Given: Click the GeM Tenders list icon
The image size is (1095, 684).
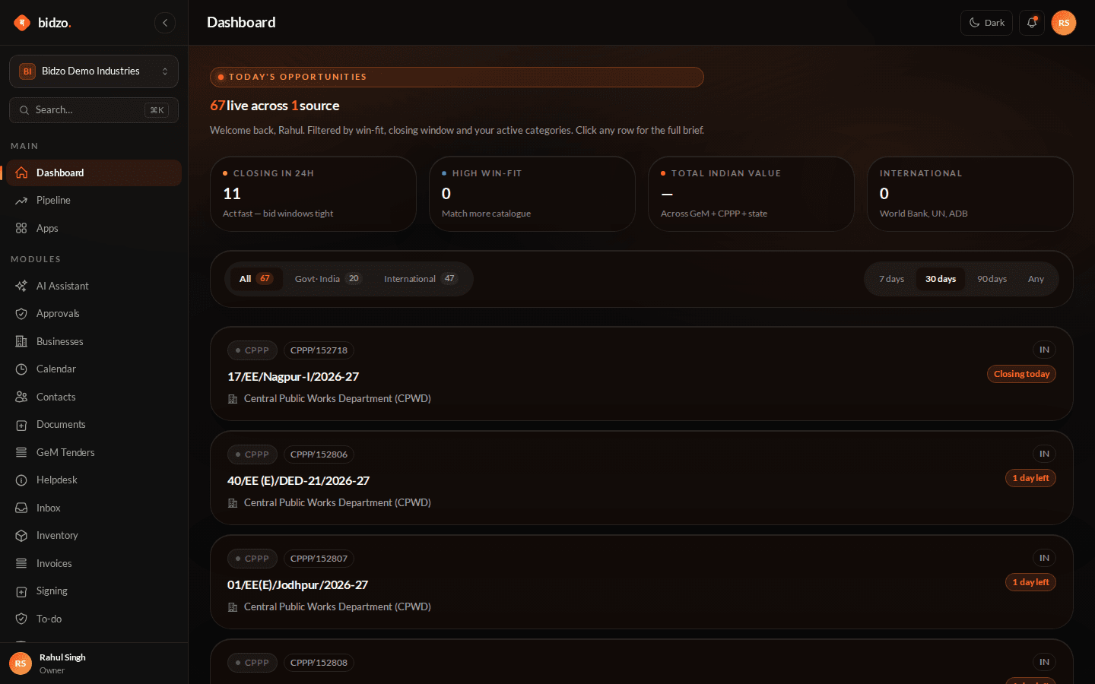Looking at the screenshot, I should point(21,452).
